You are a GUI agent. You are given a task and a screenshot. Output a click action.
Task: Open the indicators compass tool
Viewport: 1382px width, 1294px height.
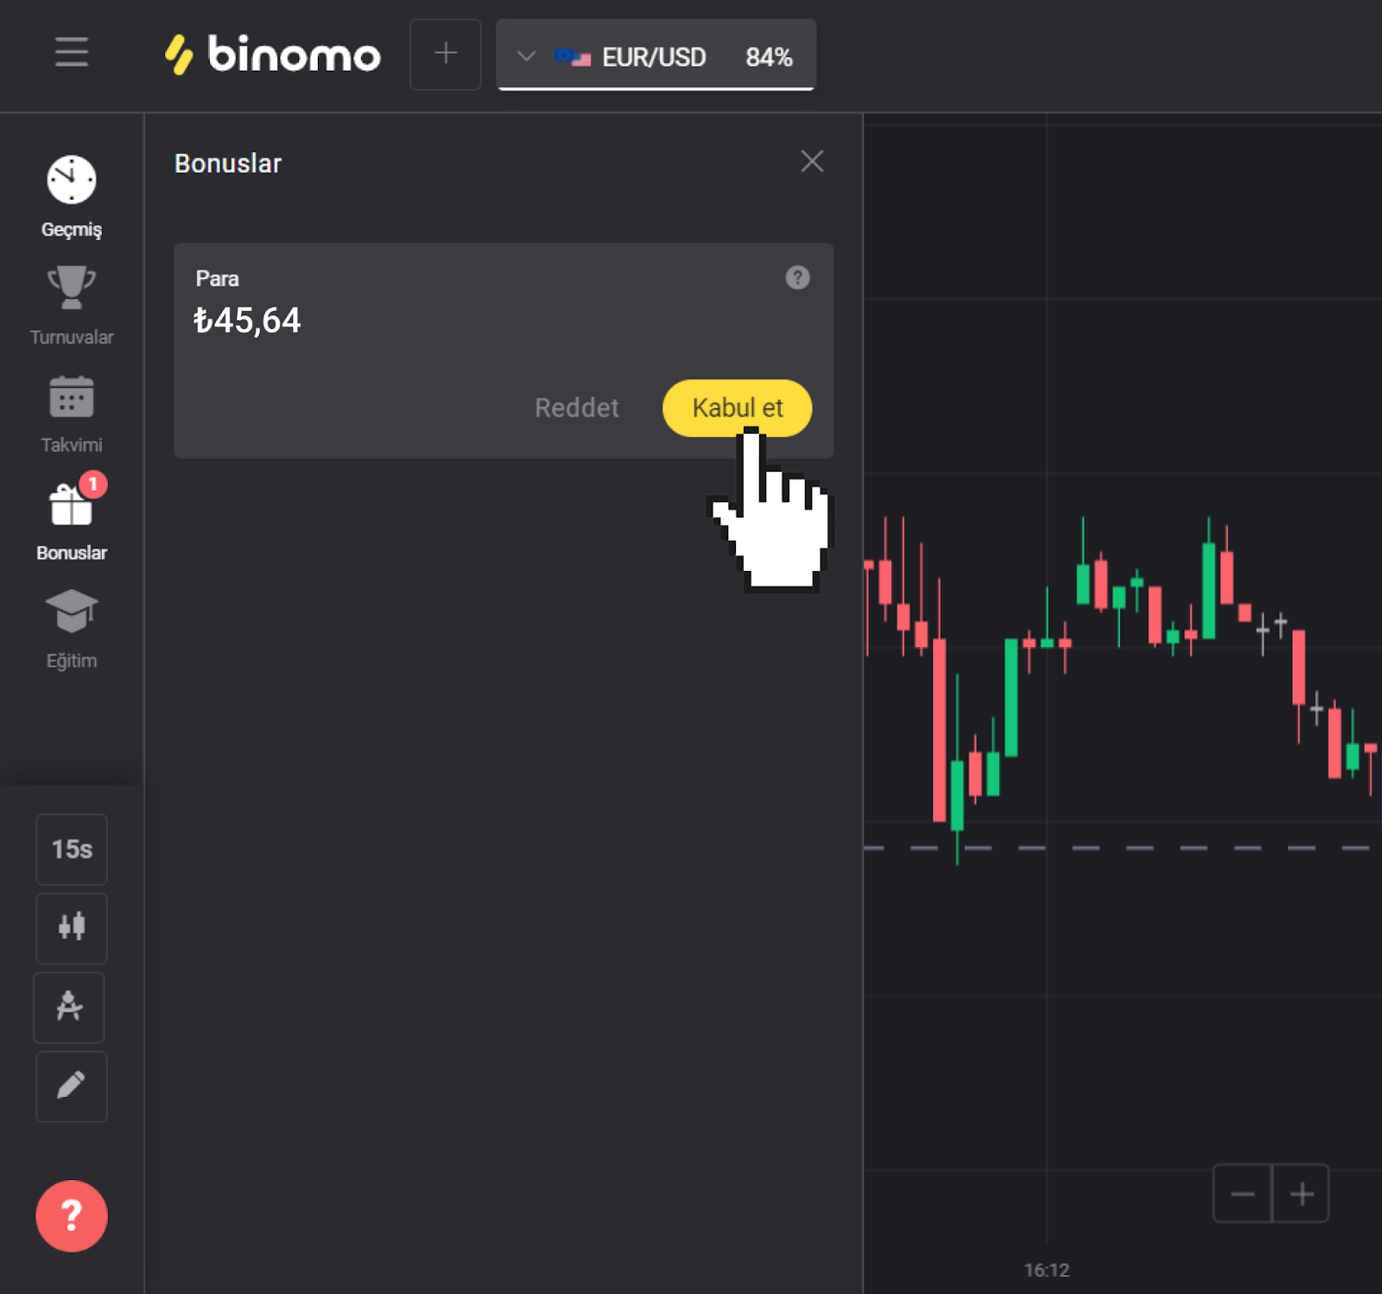tap(69, 1007)
